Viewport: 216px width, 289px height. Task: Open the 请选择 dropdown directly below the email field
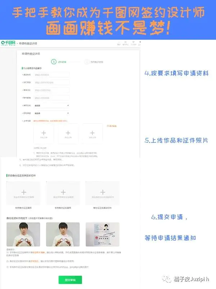(51, 105)
